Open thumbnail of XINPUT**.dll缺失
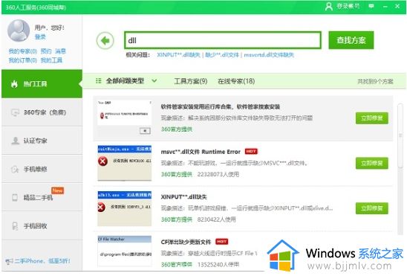Viewport: 407px width, 276px height. pos(124,208)
